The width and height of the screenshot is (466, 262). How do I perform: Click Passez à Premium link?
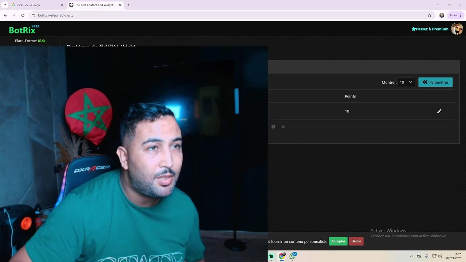pyautogui.click(x=430, y=29)
